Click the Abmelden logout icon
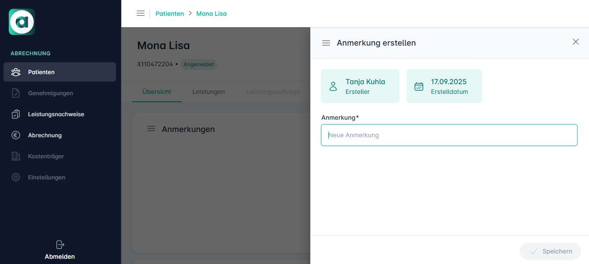The height and width of the screenshot is (264, 589). [x=60, y=244]
